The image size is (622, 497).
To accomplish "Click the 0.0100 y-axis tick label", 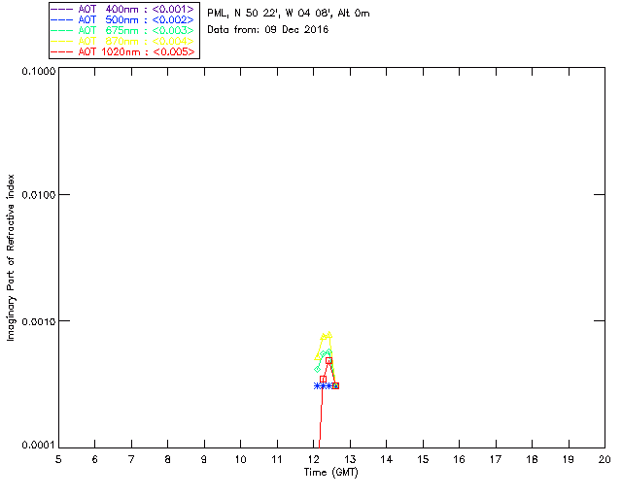I will [x=36, y=195].
